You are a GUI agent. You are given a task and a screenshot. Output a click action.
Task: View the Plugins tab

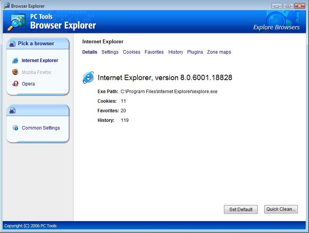(x=195, y=52)
